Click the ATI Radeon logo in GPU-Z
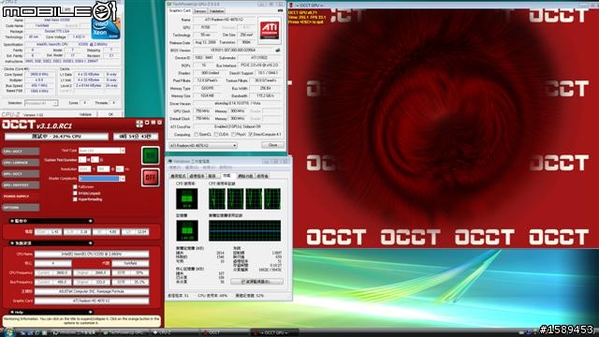 pos(270,30)
